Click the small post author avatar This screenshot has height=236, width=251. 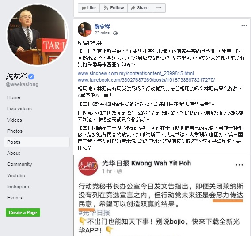(85, 30)
